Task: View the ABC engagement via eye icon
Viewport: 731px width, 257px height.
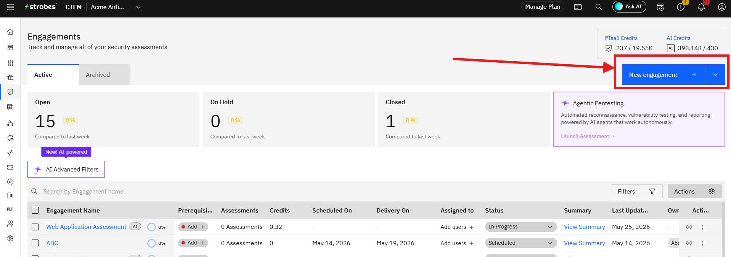Action: pos(689,243)
